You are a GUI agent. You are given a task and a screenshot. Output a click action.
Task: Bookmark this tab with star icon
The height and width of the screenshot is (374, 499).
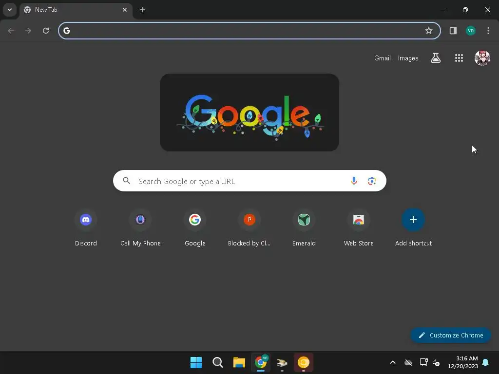tap(429, 31)
